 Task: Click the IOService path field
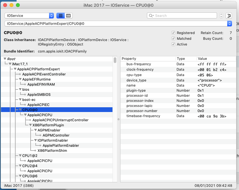pos(116,24)
